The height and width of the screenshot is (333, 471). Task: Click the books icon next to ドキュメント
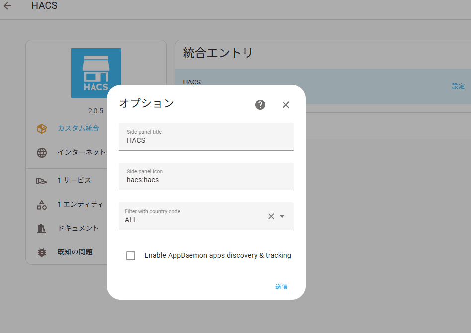tap(41, 229)
